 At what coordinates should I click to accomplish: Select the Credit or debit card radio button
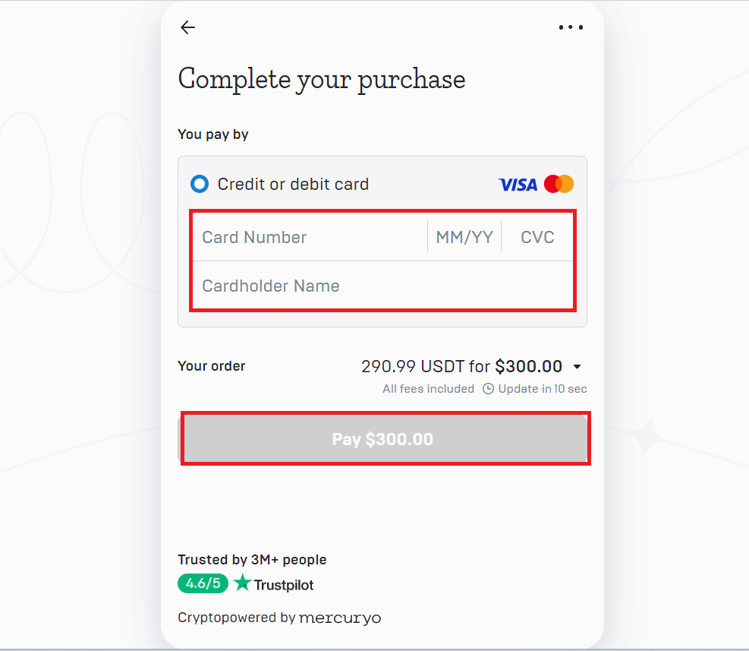pyautogui.click(x=199, y=184)
